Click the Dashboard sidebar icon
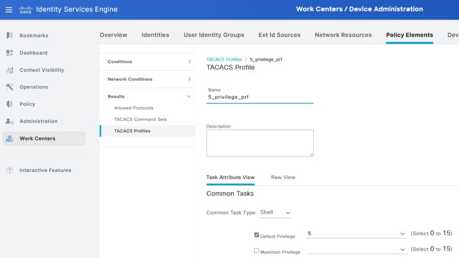This screenshot has width=459, height=258. [x=9, y=53]
